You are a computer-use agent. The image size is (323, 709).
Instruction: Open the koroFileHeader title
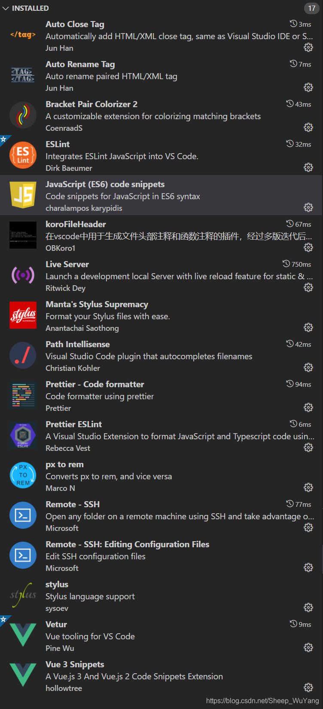click(76, 224)
